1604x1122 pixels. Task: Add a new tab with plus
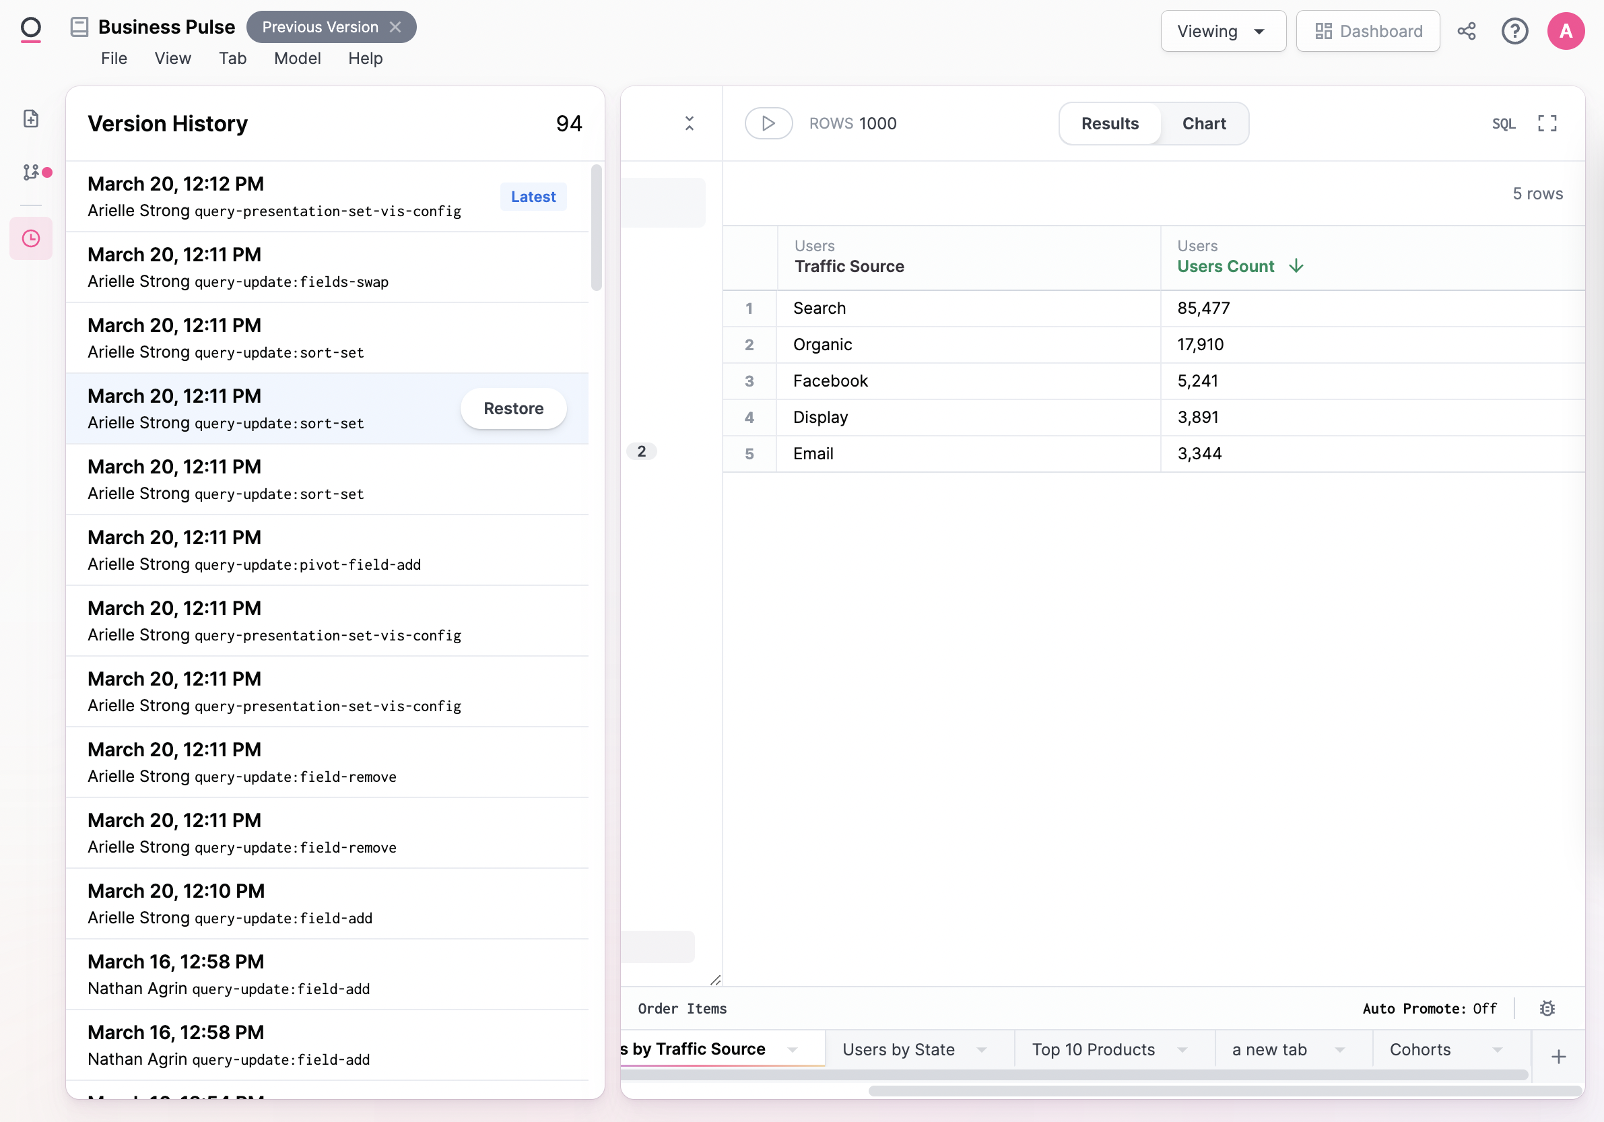1558,1056
